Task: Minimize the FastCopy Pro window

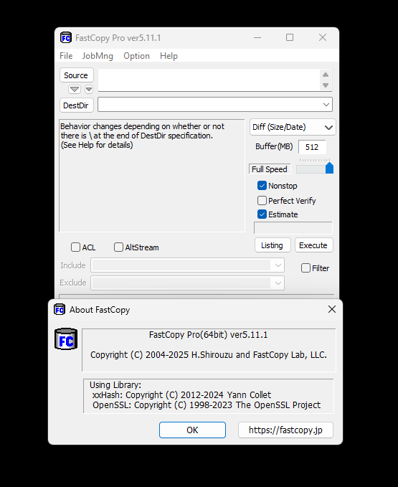Action: pyautogui.click(x=257, y=37)
